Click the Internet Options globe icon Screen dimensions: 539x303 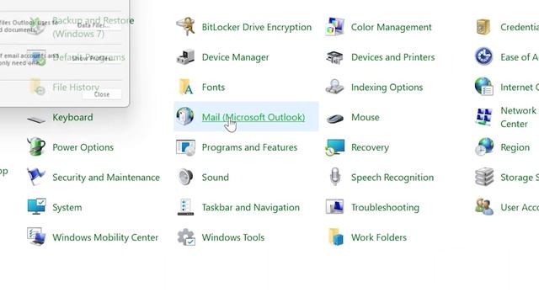click(484, 86)
